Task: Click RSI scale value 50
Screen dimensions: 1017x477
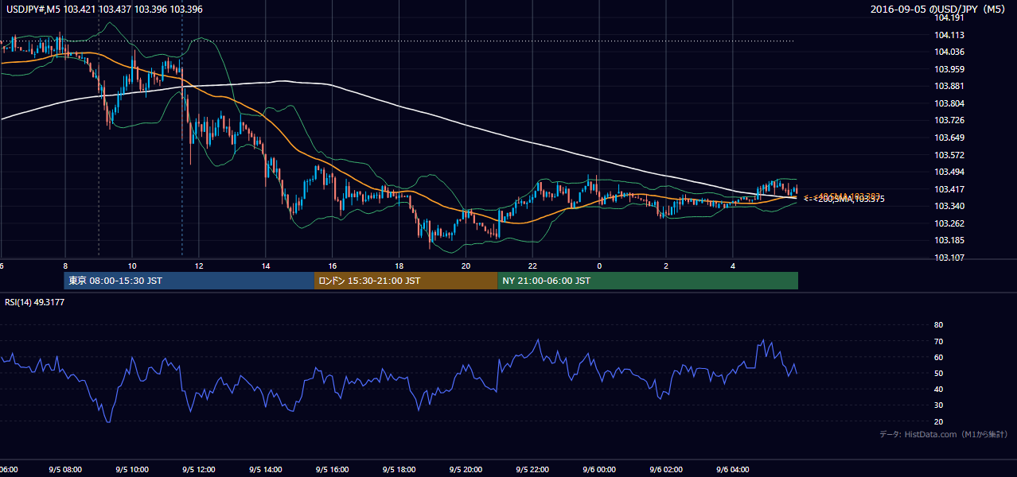Action: [938, 373]
